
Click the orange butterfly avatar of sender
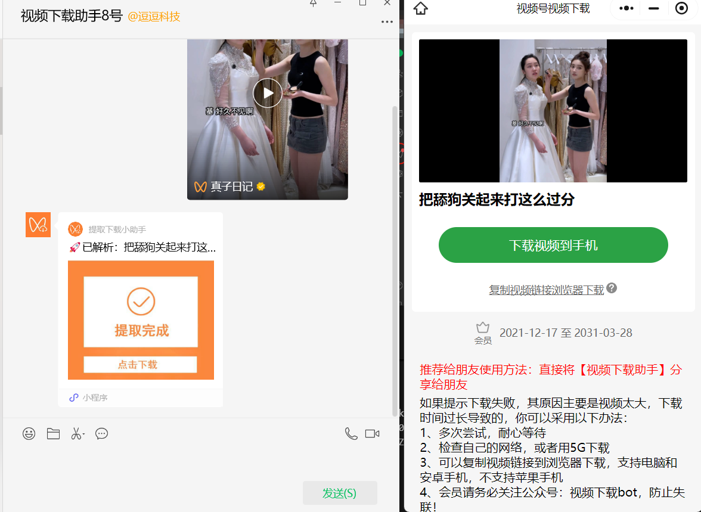coord(38,225)
